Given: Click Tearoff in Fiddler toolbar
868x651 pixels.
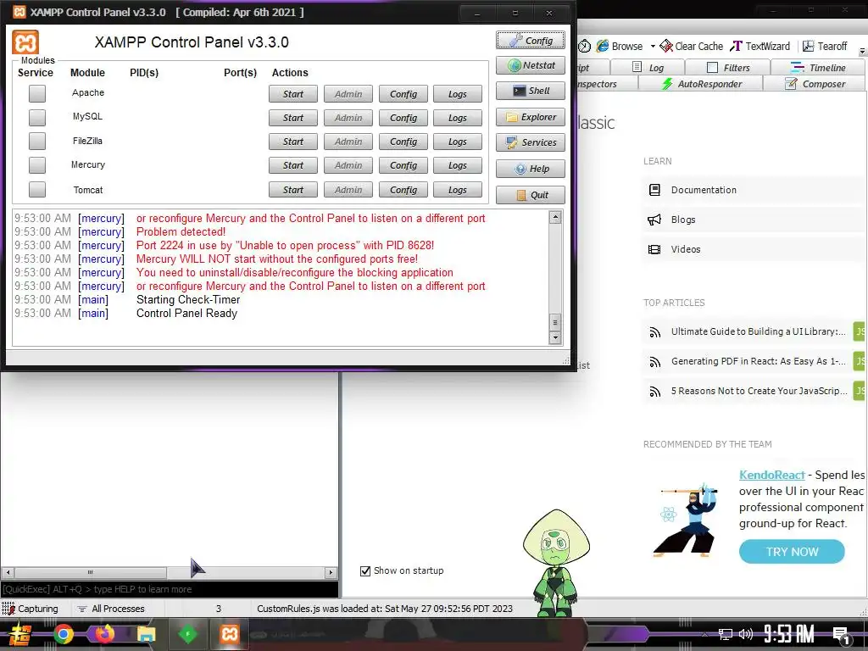Looking at the screenshot, I should [x=825, y=47].
